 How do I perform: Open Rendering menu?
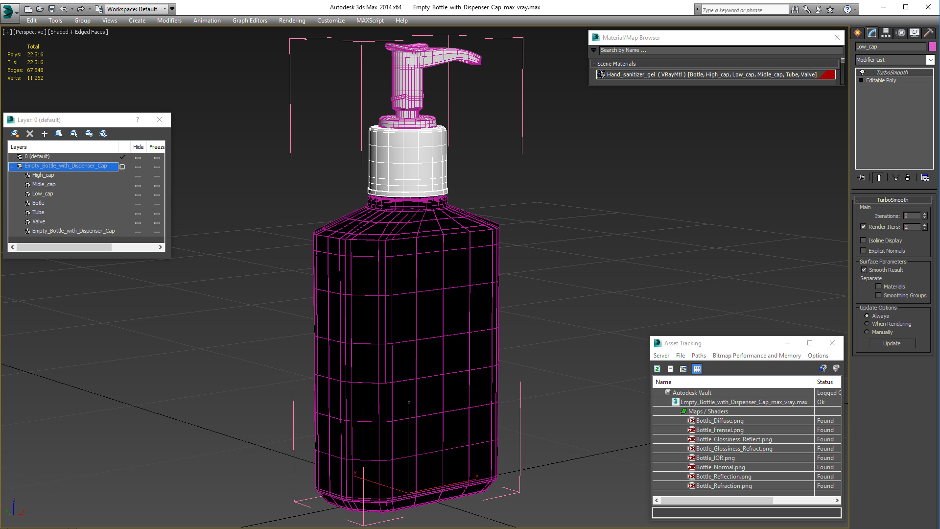[x=292, y=21]
